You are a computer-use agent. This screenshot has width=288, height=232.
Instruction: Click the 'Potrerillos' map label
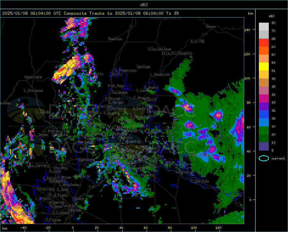pyautogui.click(x=59, y=131)
